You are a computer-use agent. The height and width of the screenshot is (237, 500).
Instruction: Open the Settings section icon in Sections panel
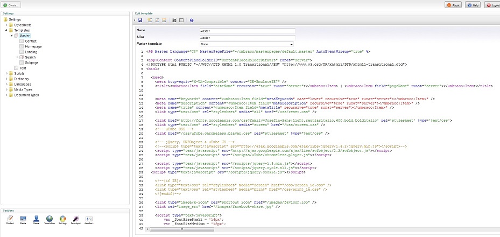(x=62, y=219)
